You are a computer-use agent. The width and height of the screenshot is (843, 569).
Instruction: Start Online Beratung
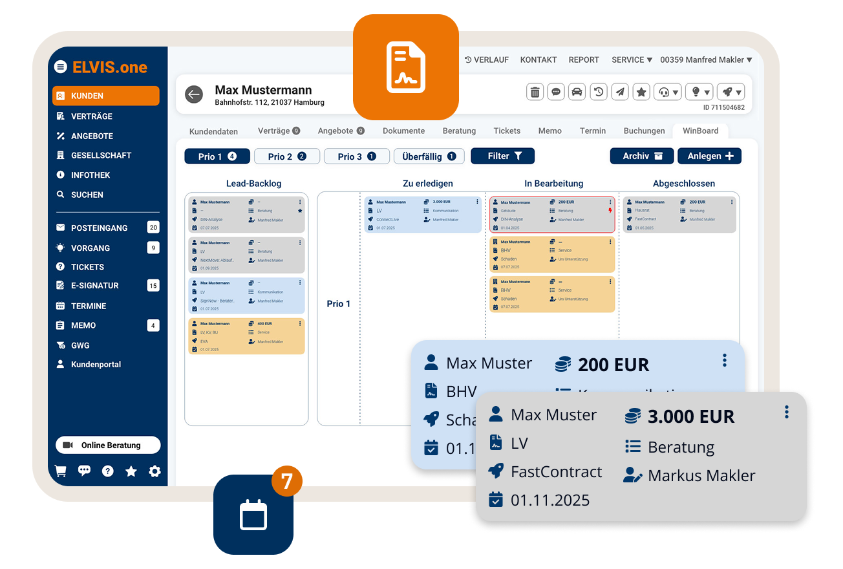[108, 446]
